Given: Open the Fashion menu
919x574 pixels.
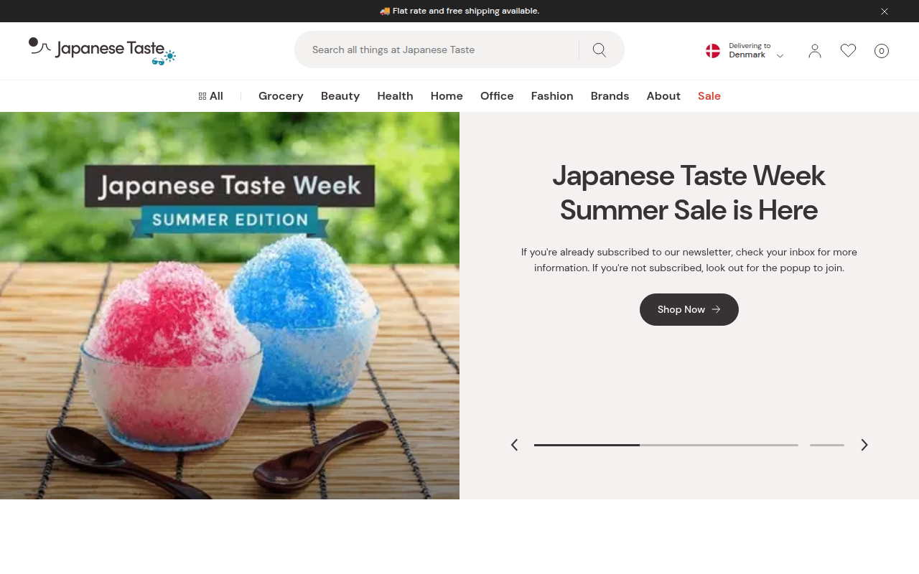Looking at the screenshot, I should tap(552, 96).
